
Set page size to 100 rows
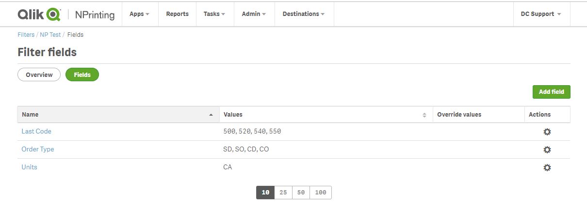click(321, 193)
